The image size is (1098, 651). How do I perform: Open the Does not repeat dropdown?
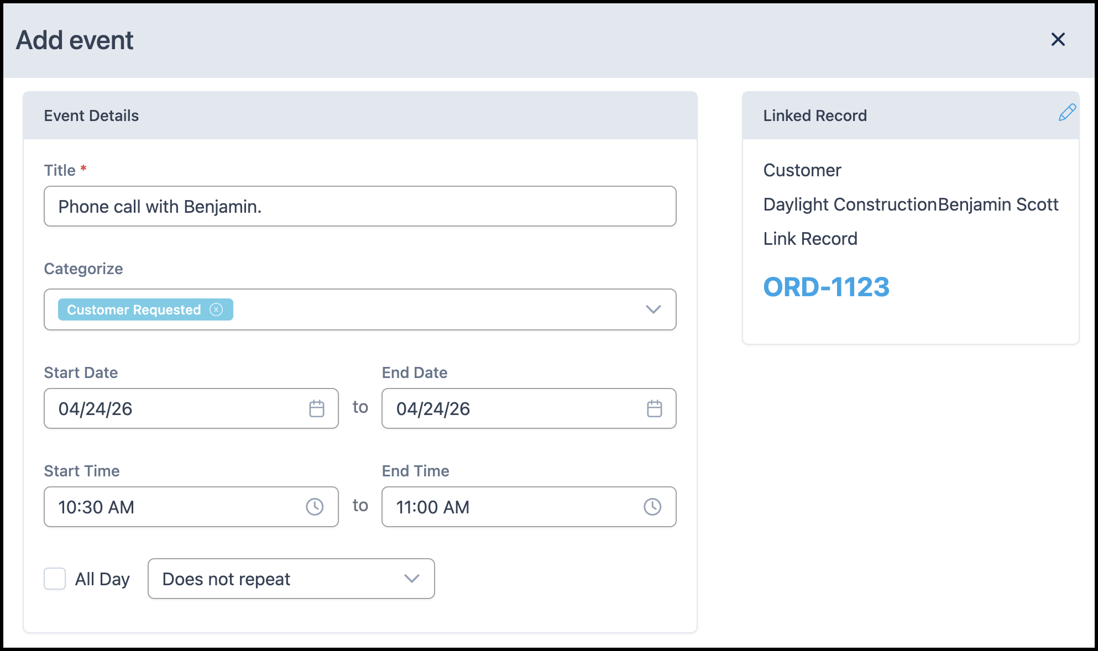pyautogui.click(x=291, y=579)
